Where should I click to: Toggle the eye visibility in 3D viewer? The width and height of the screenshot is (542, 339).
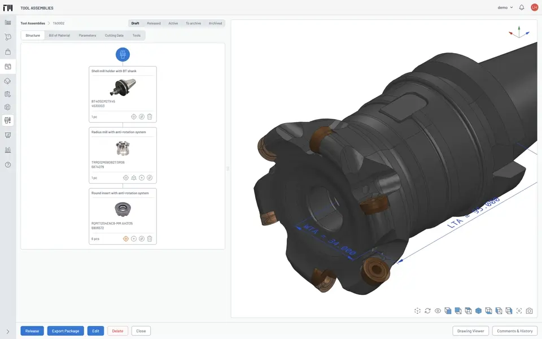pyautogui.click(x=438, y=311)
